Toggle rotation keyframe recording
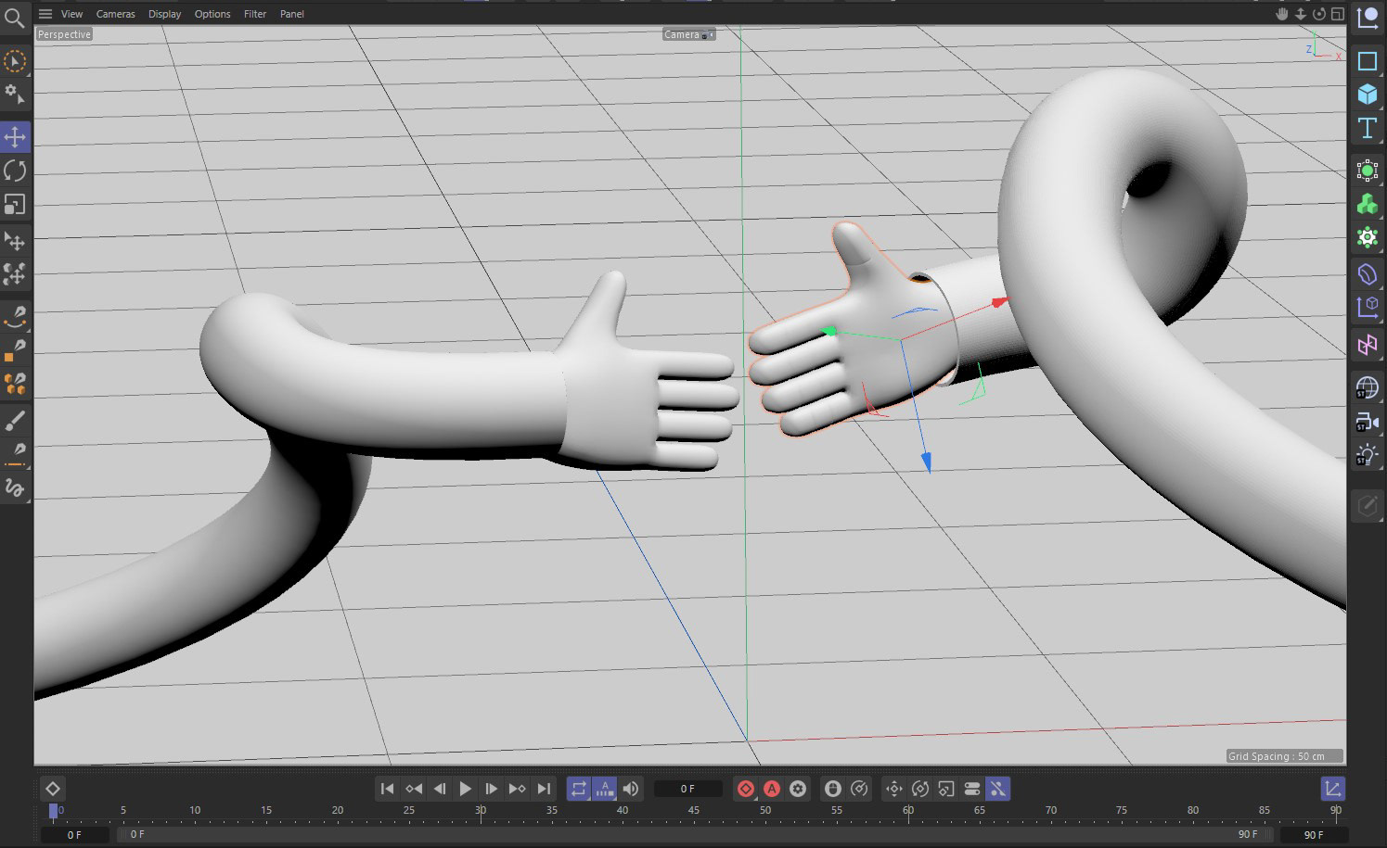 [x=920, y=789]
